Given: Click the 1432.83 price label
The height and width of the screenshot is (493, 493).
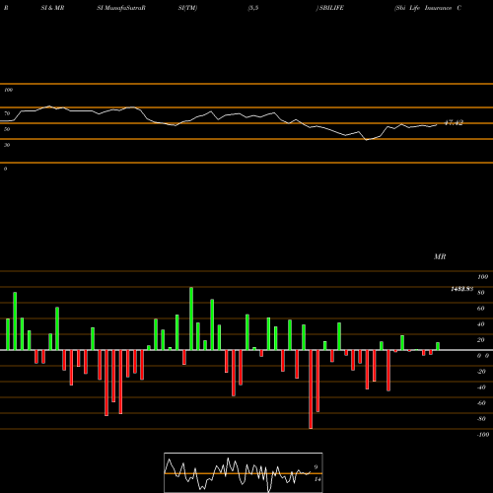Looking at the screenshot, I should pos(461,289).
